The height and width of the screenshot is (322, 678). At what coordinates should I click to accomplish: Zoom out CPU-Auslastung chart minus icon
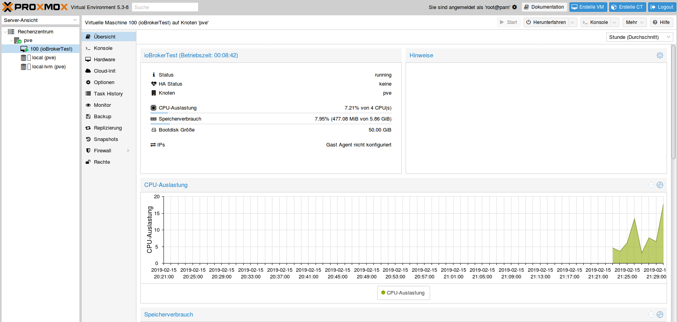point(651,185)
